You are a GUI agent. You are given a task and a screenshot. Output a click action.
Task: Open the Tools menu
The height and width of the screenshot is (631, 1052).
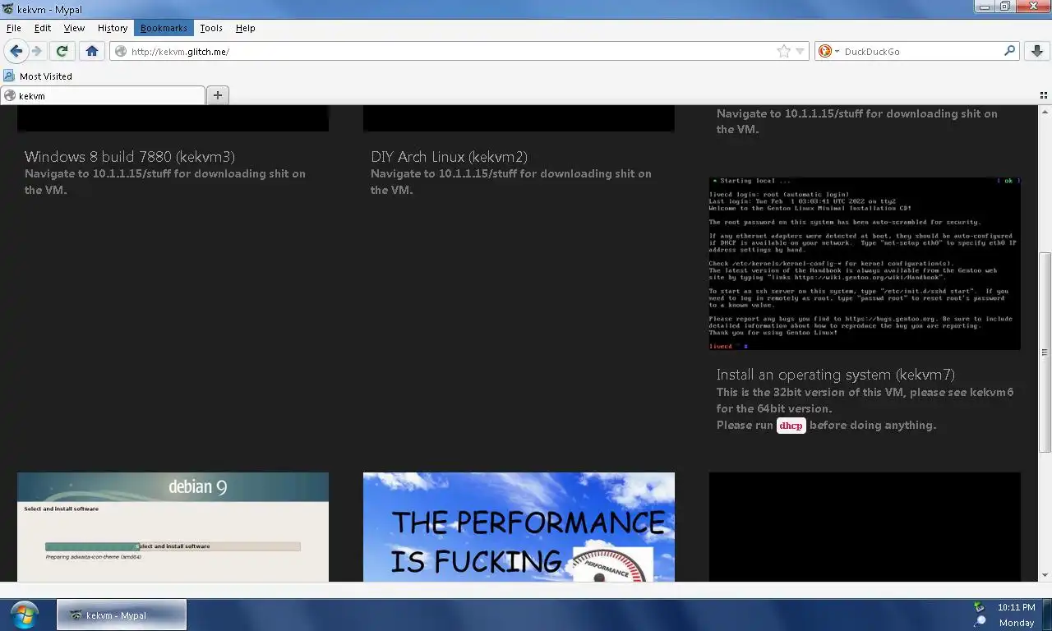[211, 28]
